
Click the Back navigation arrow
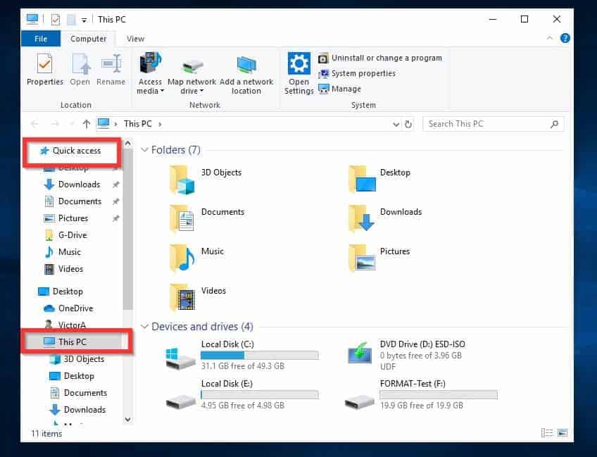point(34,124)
